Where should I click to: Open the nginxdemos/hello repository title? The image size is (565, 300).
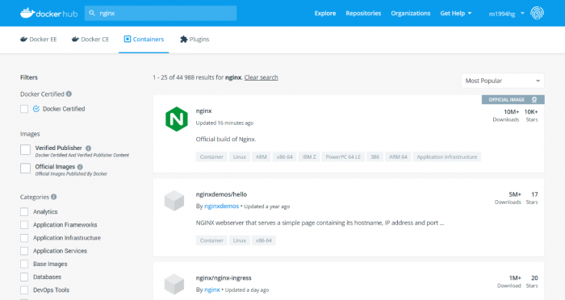tap(221, 194)
